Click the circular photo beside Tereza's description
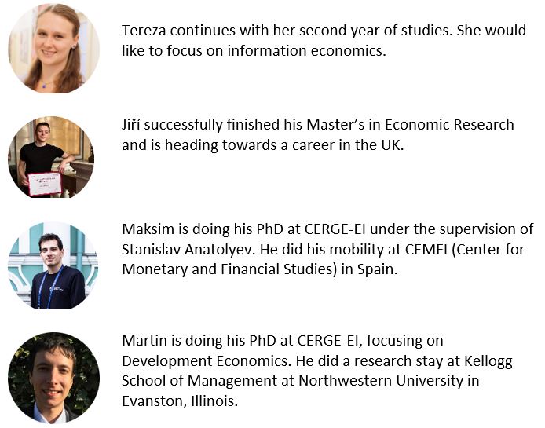Image resolution: width=545 pixels, height=428 pixels. click(53, 49)
